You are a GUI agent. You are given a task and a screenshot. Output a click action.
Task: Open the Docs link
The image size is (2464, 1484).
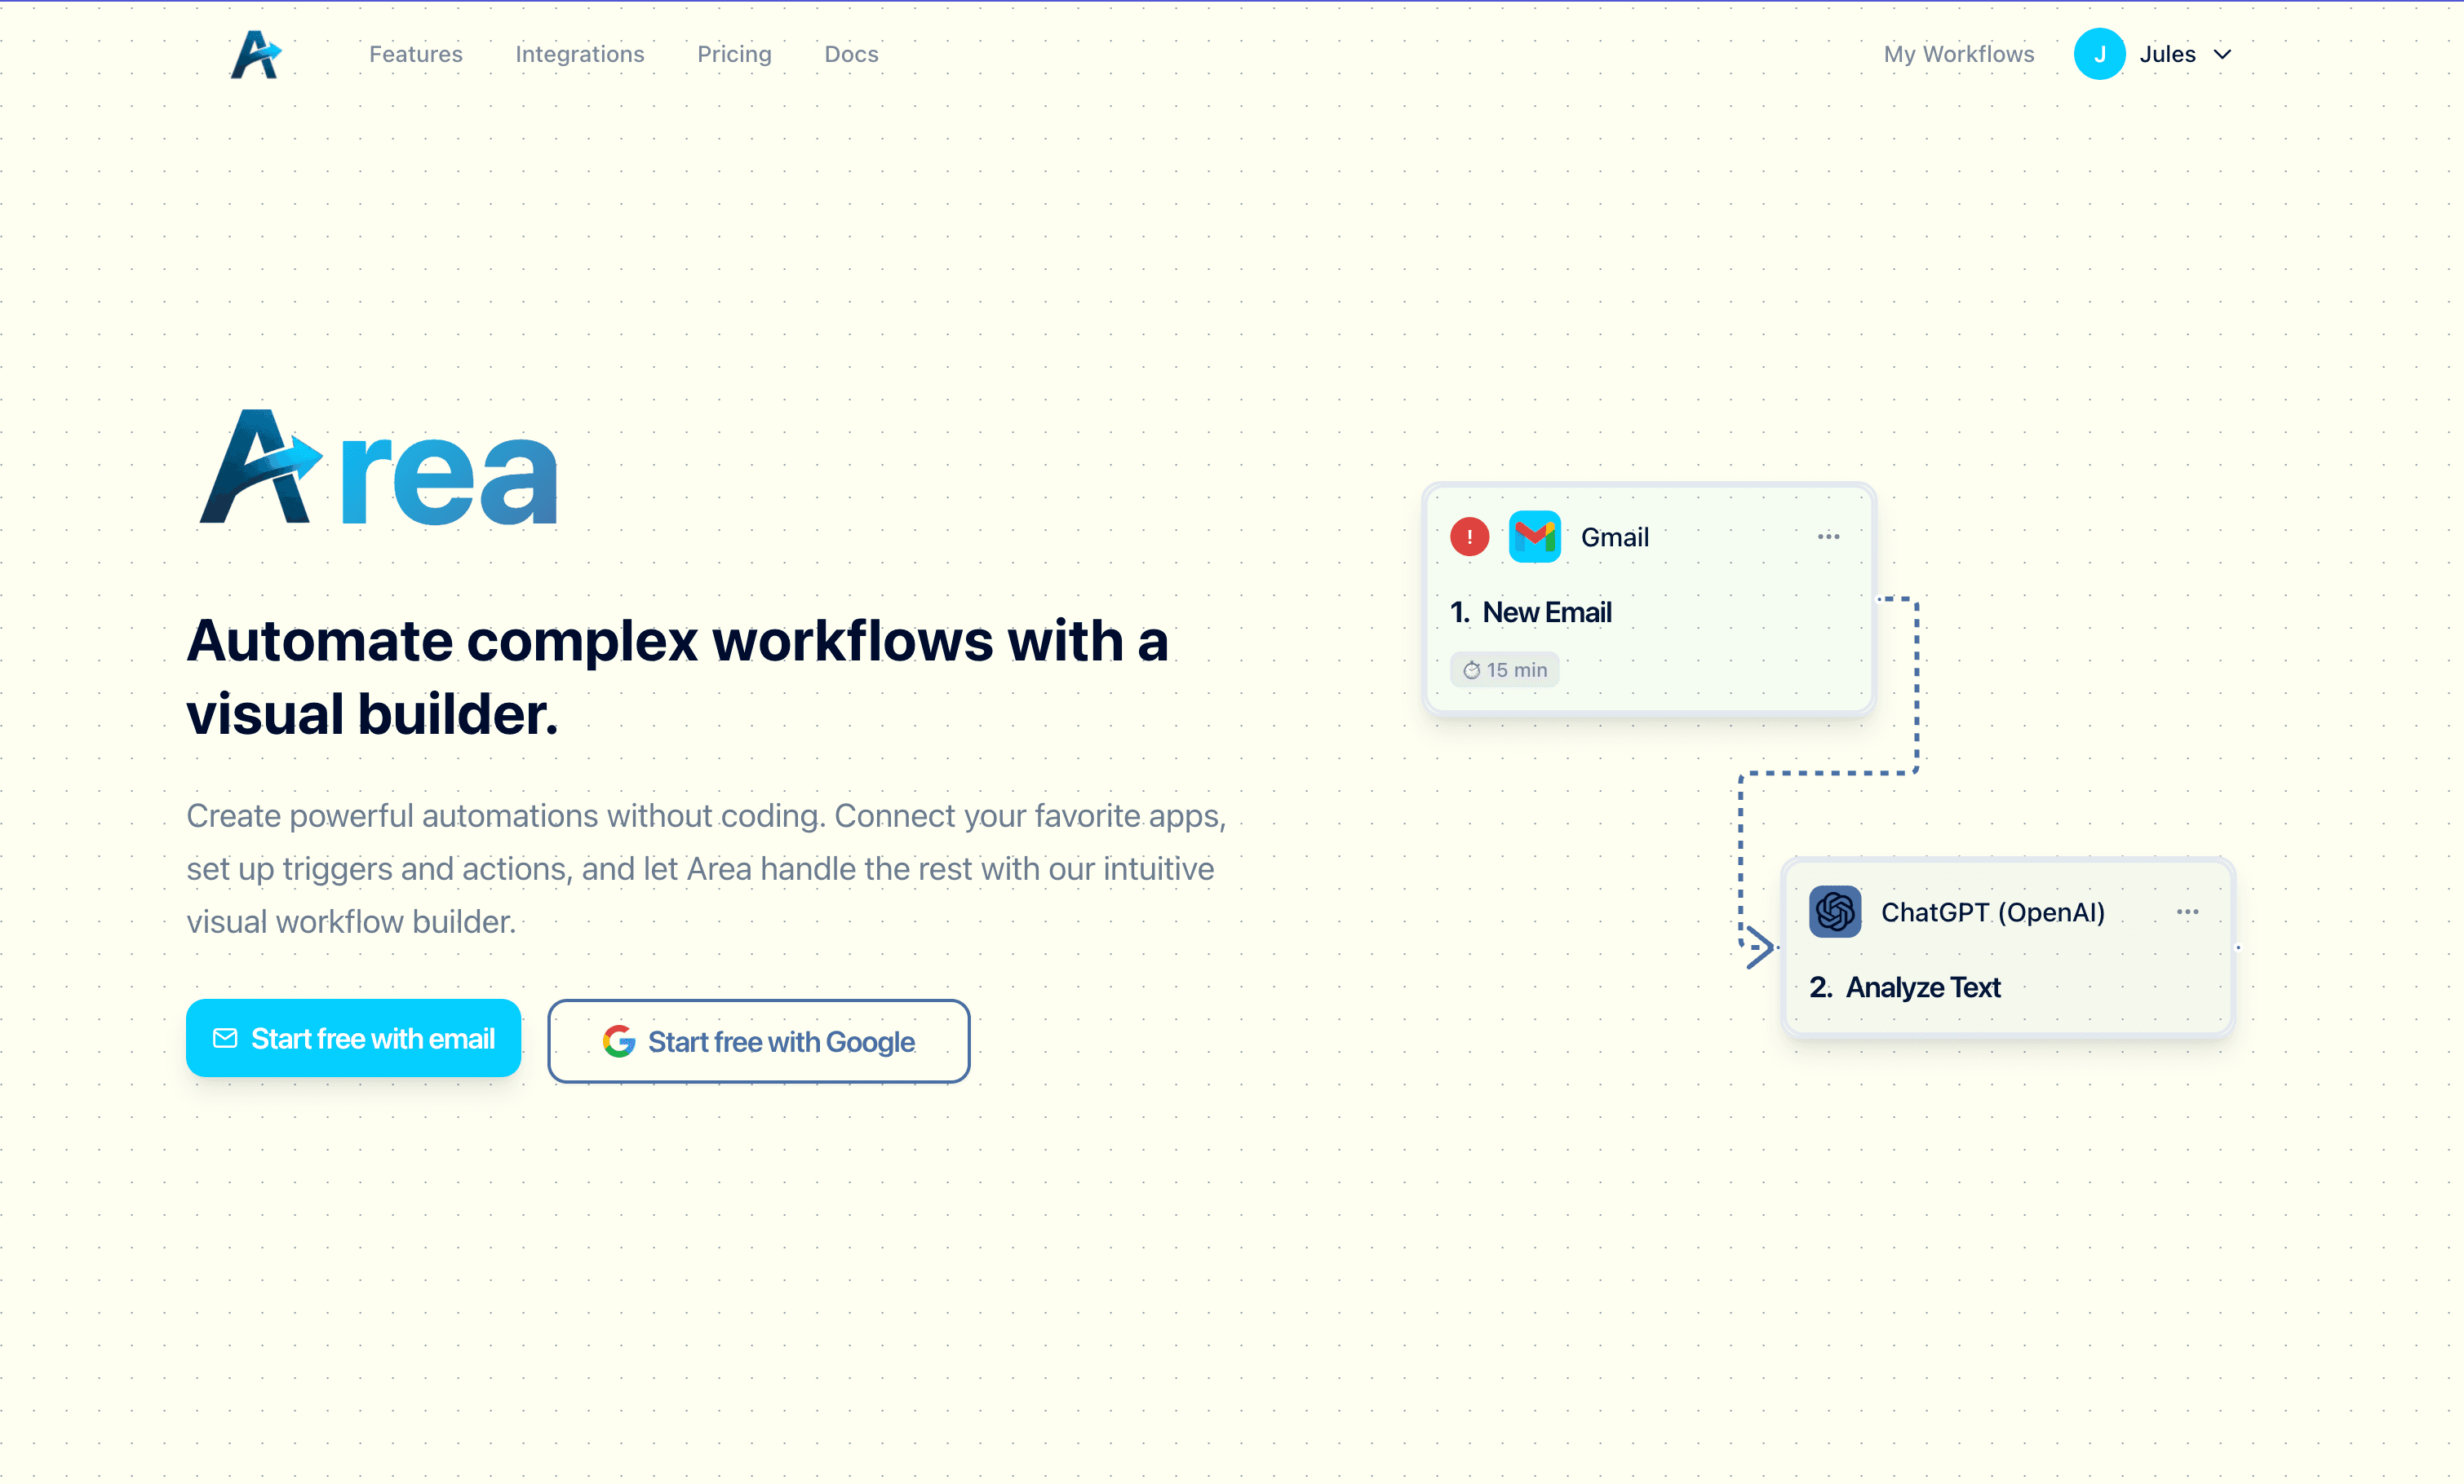point(851,54)
